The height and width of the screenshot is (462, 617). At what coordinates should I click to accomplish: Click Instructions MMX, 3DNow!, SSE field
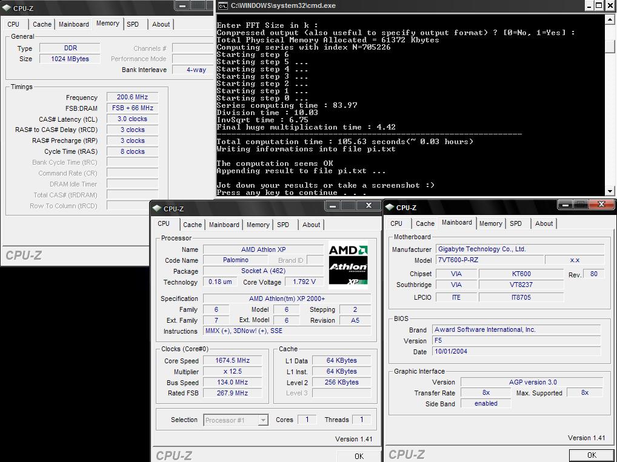(287, 331)
